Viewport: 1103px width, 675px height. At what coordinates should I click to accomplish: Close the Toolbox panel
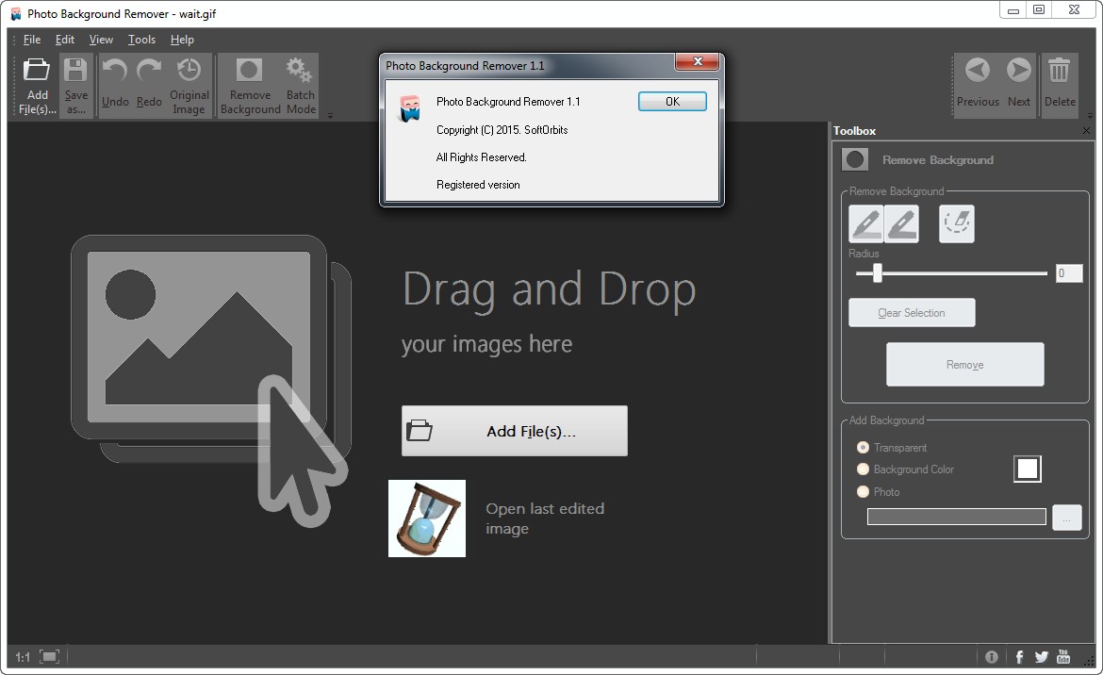[1086, 131]
